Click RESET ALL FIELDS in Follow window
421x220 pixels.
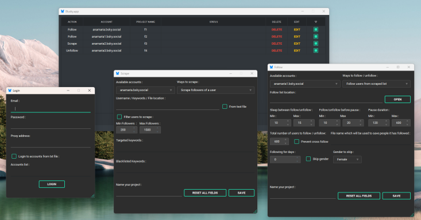point(359,196)
